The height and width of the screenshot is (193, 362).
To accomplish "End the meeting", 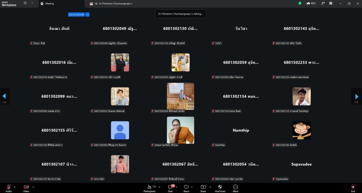I will [x=353, y=188].
